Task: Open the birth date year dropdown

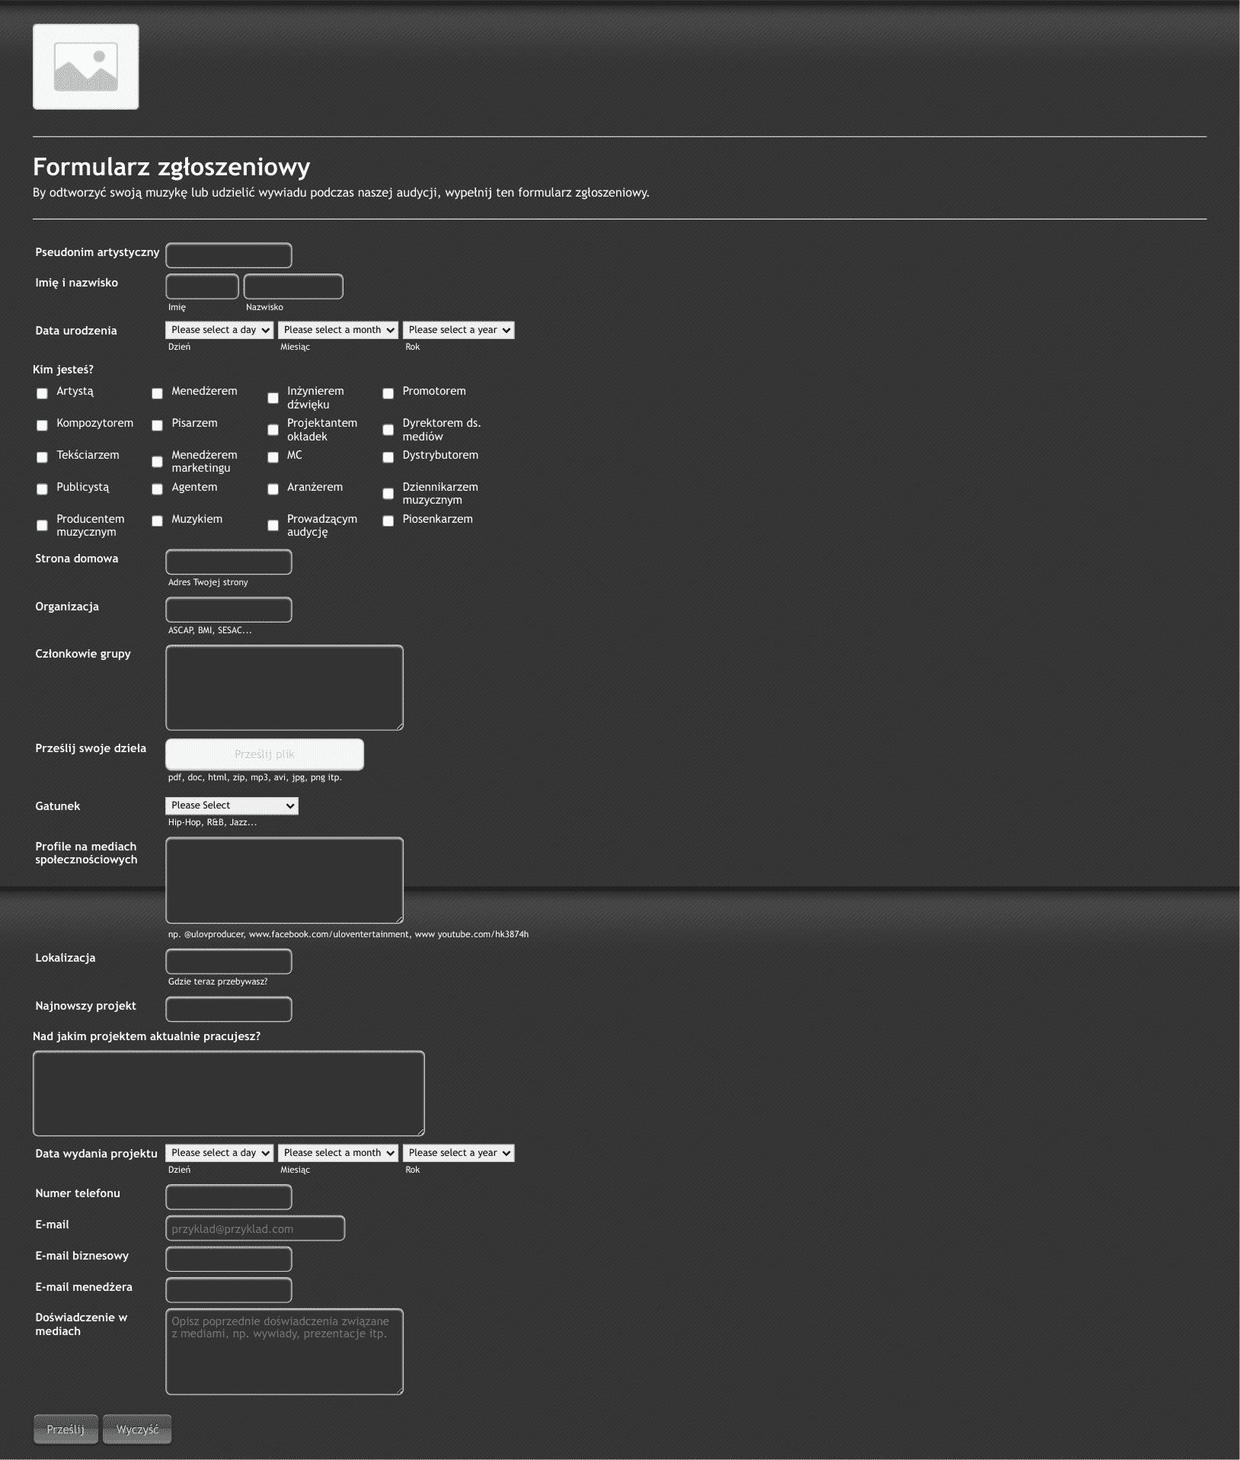Action: coord(459,330)
